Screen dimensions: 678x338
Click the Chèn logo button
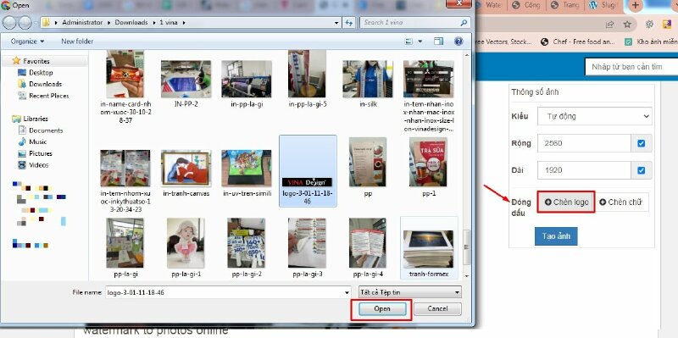coord(566,202)
